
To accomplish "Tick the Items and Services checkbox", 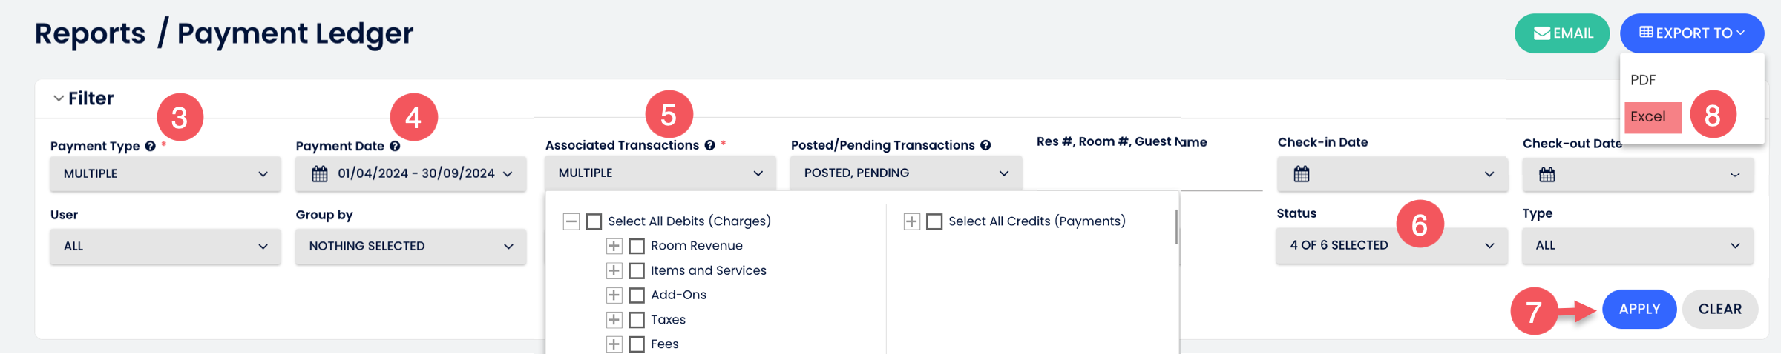I will click(637, 271).
